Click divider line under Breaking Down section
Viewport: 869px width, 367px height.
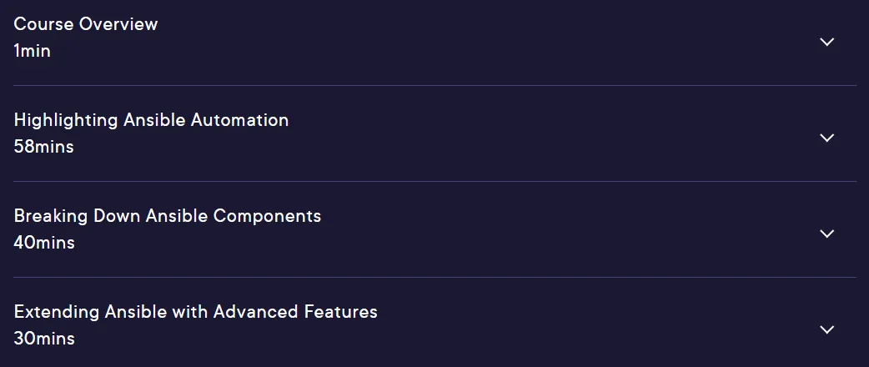coord(435,277)
